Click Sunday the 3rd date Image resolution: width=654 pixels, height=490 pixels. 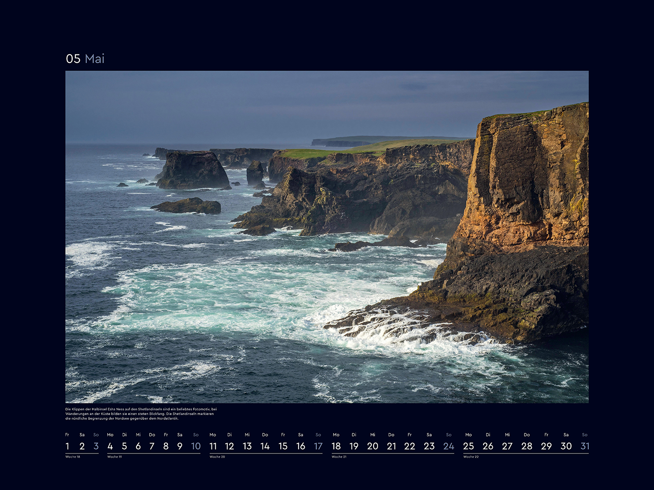pyautogui.click(x=96, y=446)
